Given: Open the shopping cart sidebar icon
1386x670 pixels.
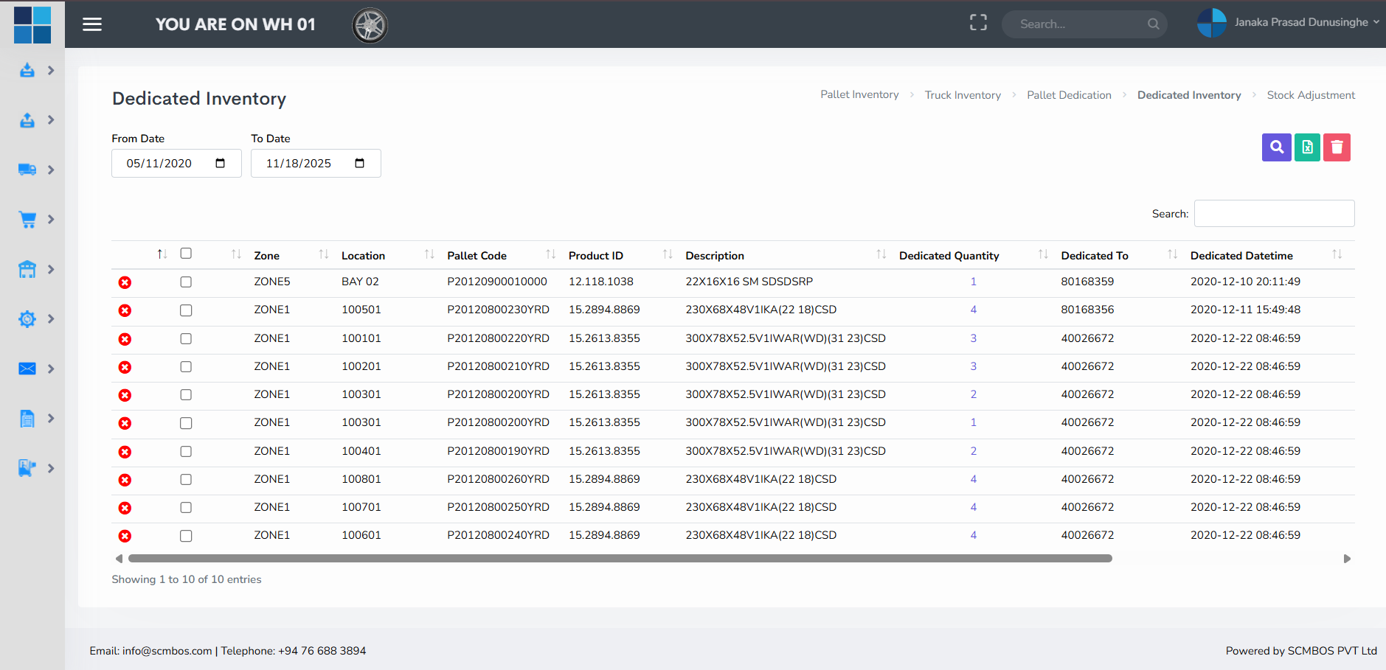Looking at the screenshot, I should point(27,220).
